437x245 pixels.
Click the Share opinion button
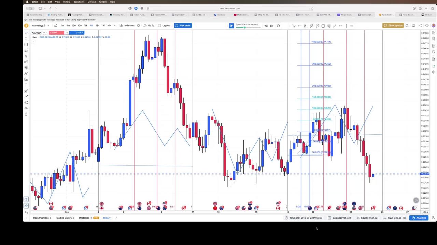(393, 26)
